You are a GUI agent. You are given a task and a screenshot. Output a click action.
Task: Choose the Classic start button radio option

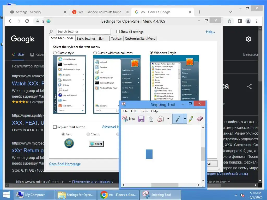click(88, 134)
